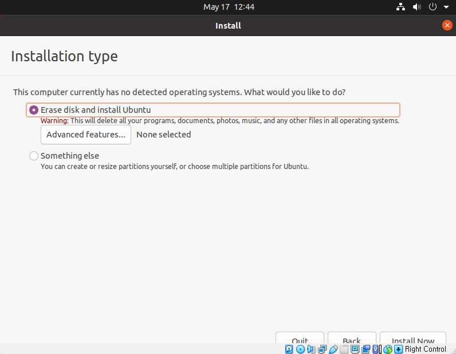
Task: Close the Install window
Action: [447, 25]
